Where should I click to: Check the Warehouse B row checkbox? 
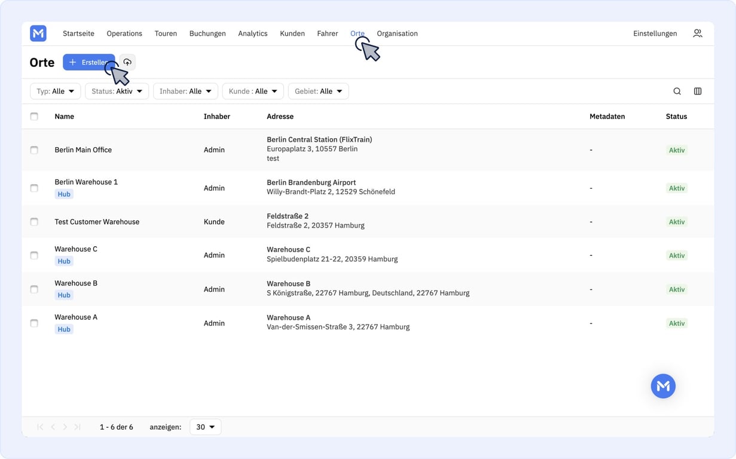point(34,289)
